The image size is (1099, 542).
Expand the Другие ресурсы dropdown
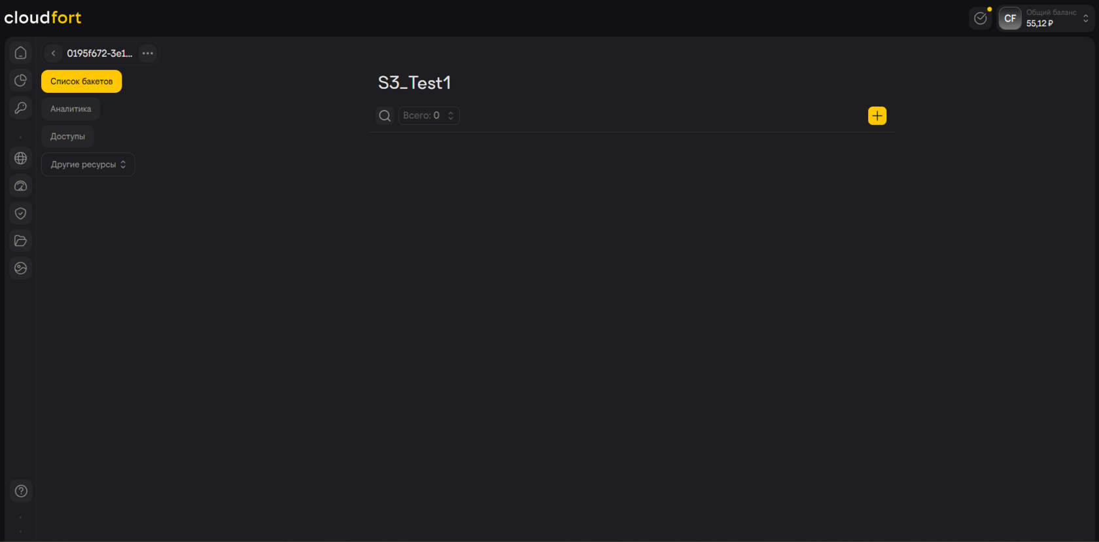[88, 164]
